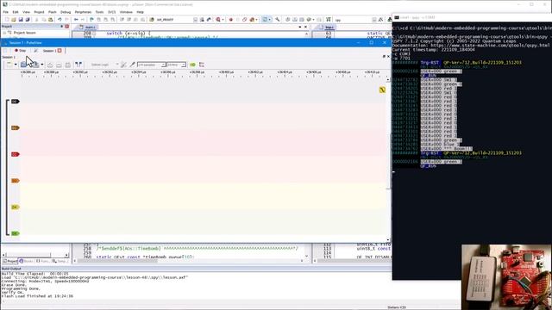552x310 pixels.
Task: Open the Window menu in uVision
Action: tap(126, 12)
